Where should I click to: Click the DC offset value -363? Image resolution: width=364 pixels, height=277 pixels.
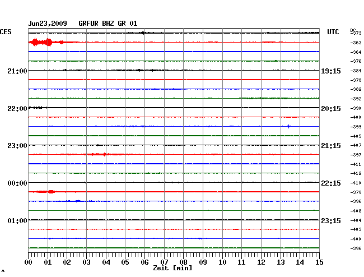[356, 43]
